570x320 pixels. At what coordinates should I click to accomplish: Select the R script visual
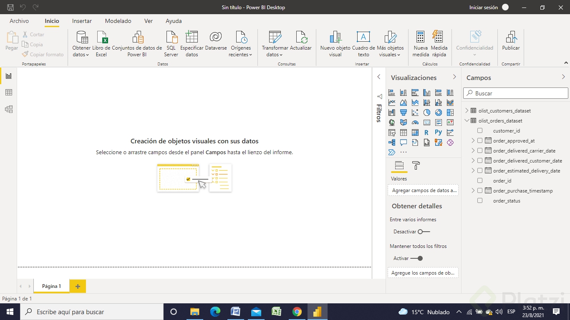(426, 132)
